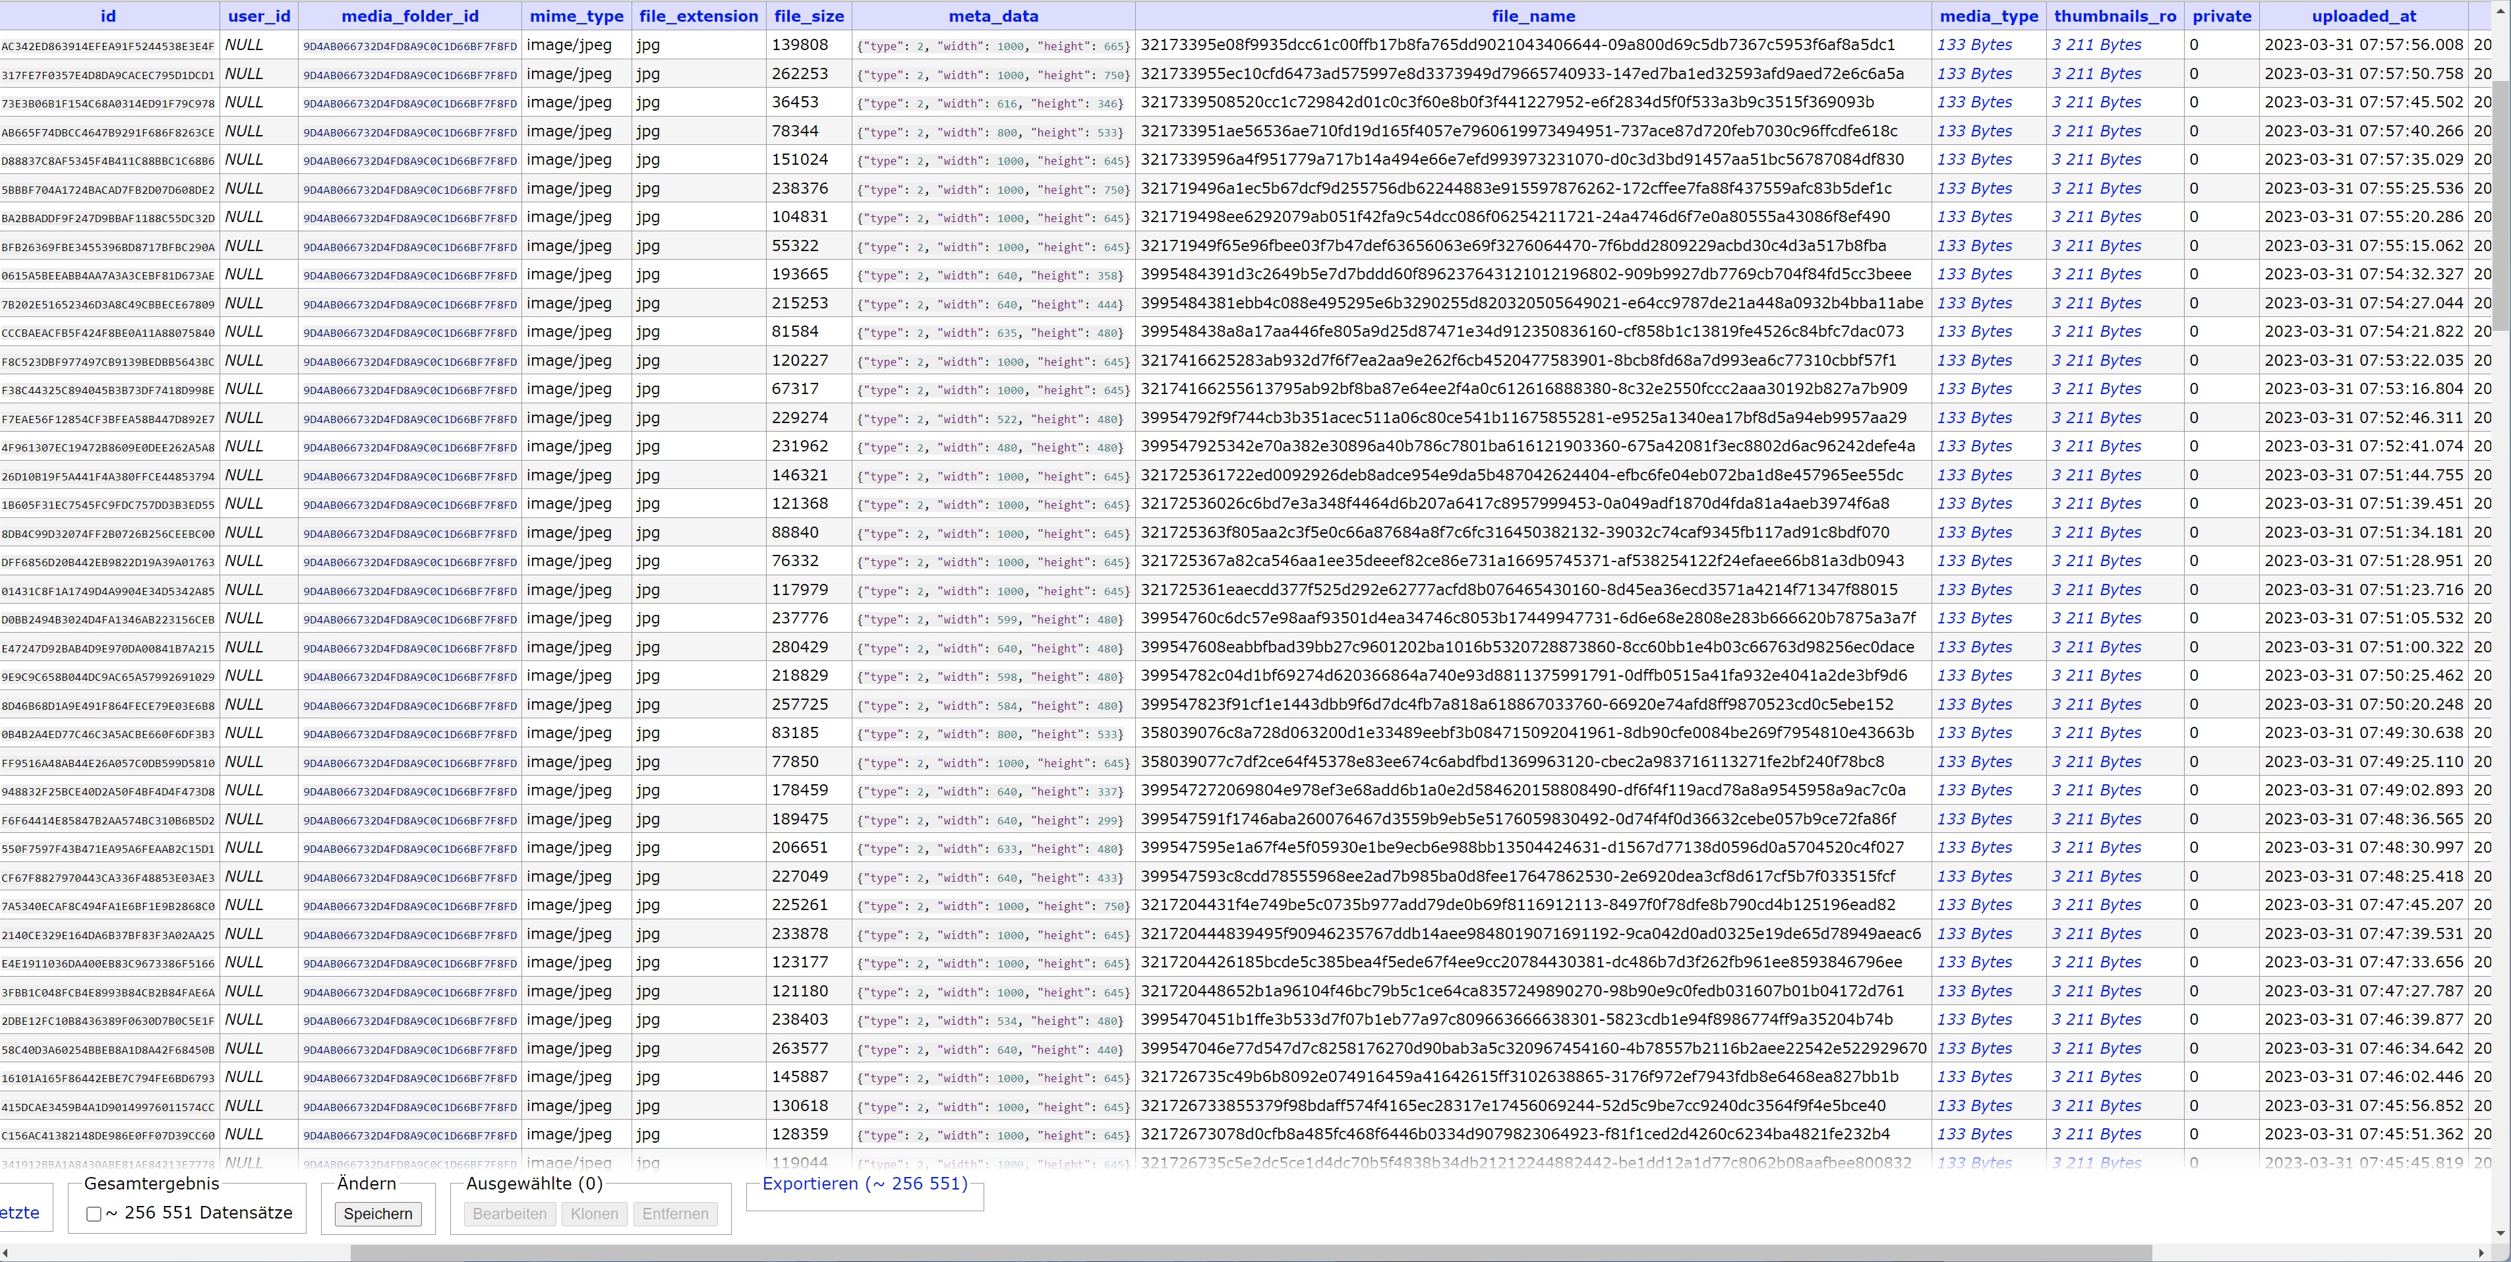Sort by the user_id column header
This screenshot has height=1262, width=2511.
point(259,16)
